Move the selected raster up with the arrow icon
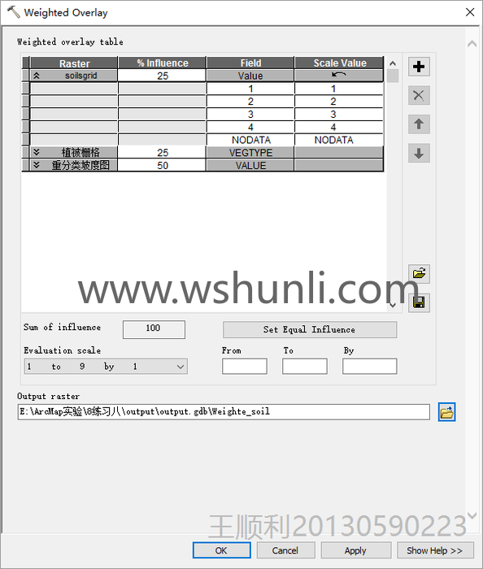Image resolution: width=483 pixels, height=569 pixels. [x=419, y=124]
